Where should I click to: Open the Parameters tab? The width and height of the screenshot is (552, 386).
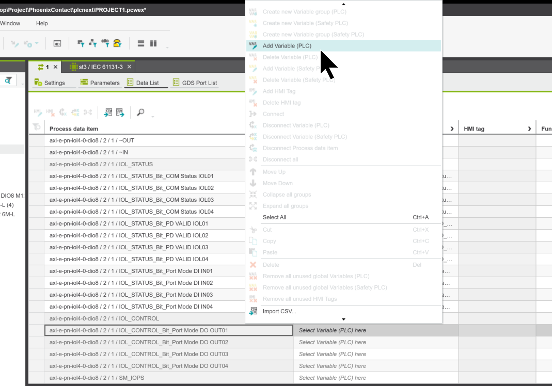coord(100,83)
